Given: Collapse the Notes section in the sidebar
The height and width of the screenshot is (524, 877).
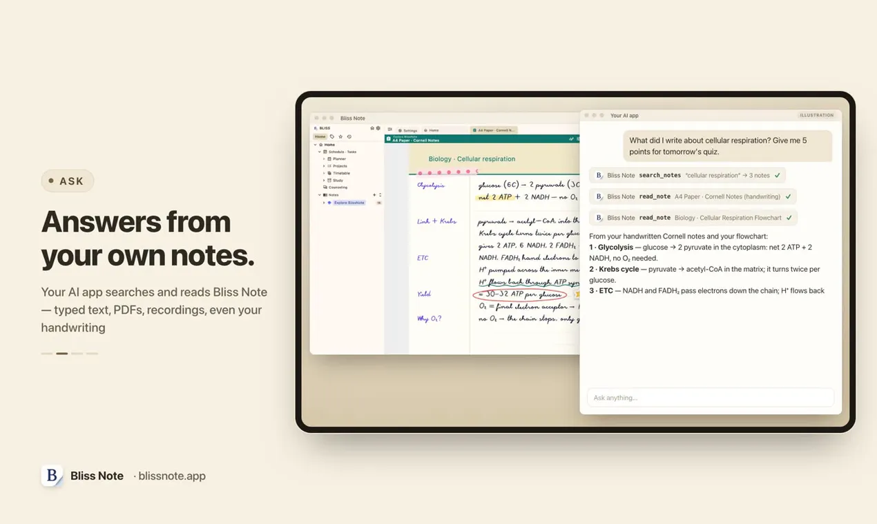Looking at the screenshot, I should coord(320,195).
